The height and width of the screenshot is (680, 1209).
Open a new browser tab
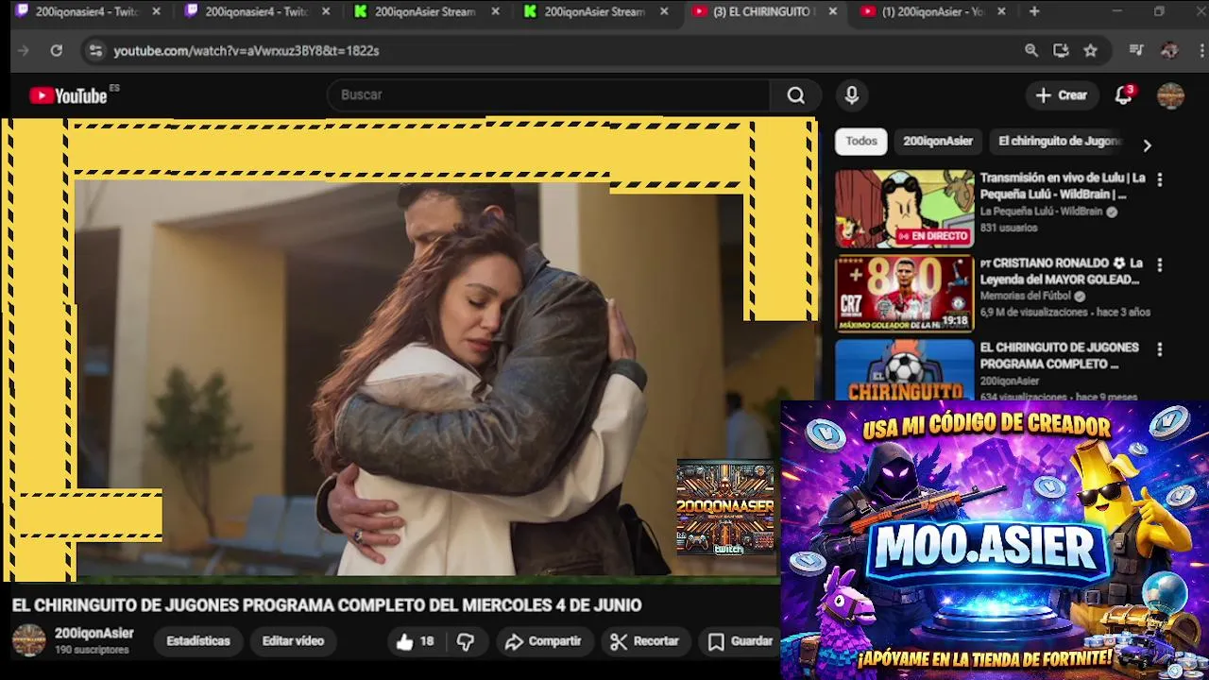point(1034,12)
